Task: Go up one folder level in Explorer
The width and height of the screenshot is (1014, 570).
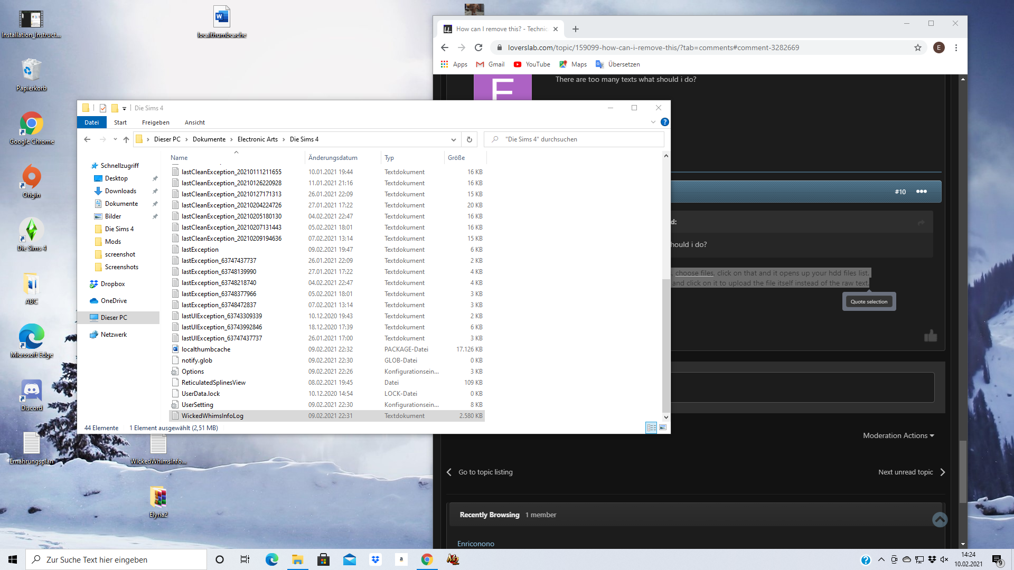Action: (126, 139)
